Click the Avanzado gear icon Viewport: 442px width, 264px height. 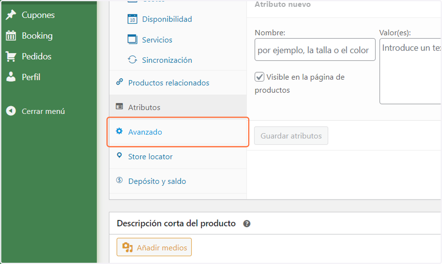coord(119,131)
